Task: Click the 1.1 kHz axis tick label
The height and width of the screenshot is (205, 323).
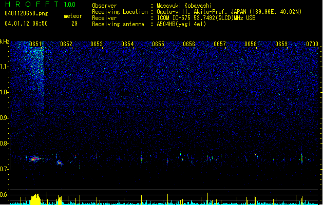Action: click(5, 67)
